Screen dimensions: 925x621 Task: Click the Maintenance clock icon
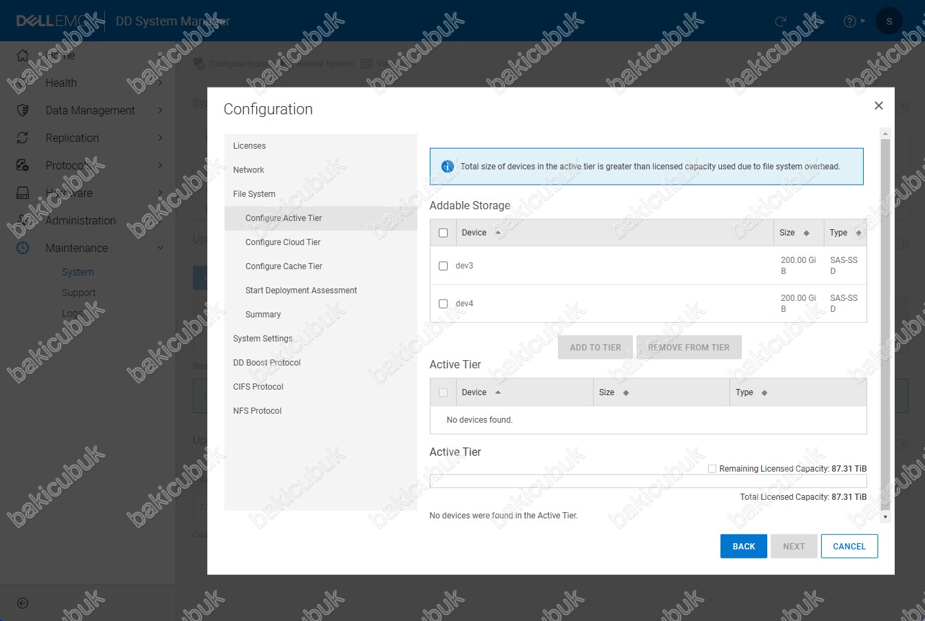point(23,248)
